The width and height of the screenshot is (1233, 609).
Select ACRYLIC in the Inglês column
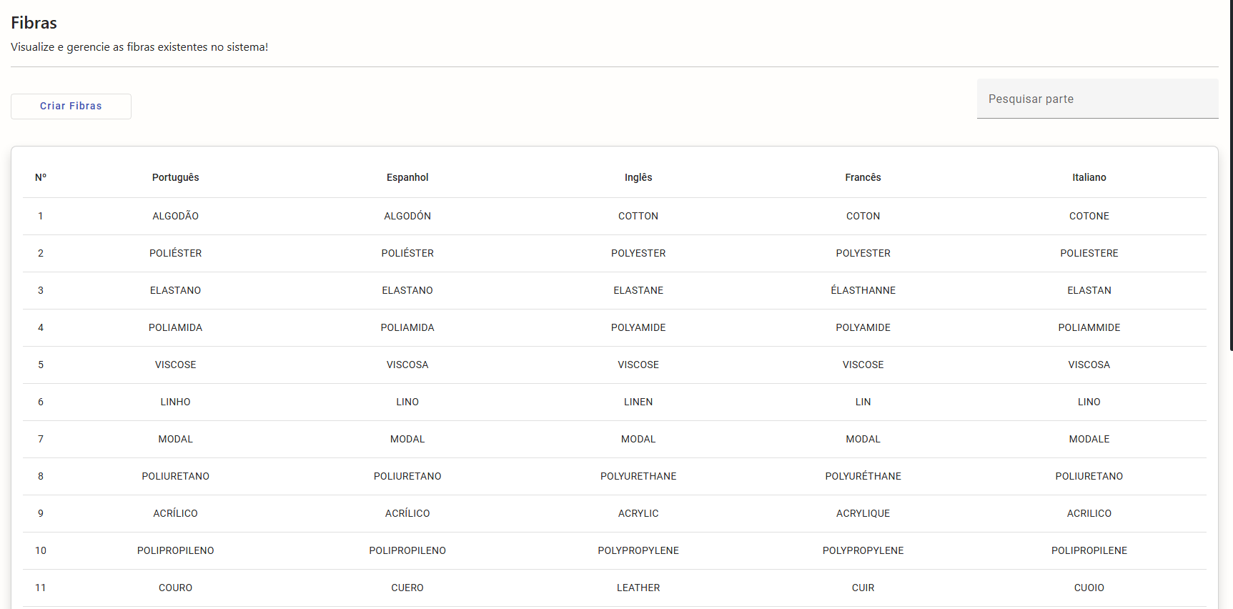coord(638,513)
